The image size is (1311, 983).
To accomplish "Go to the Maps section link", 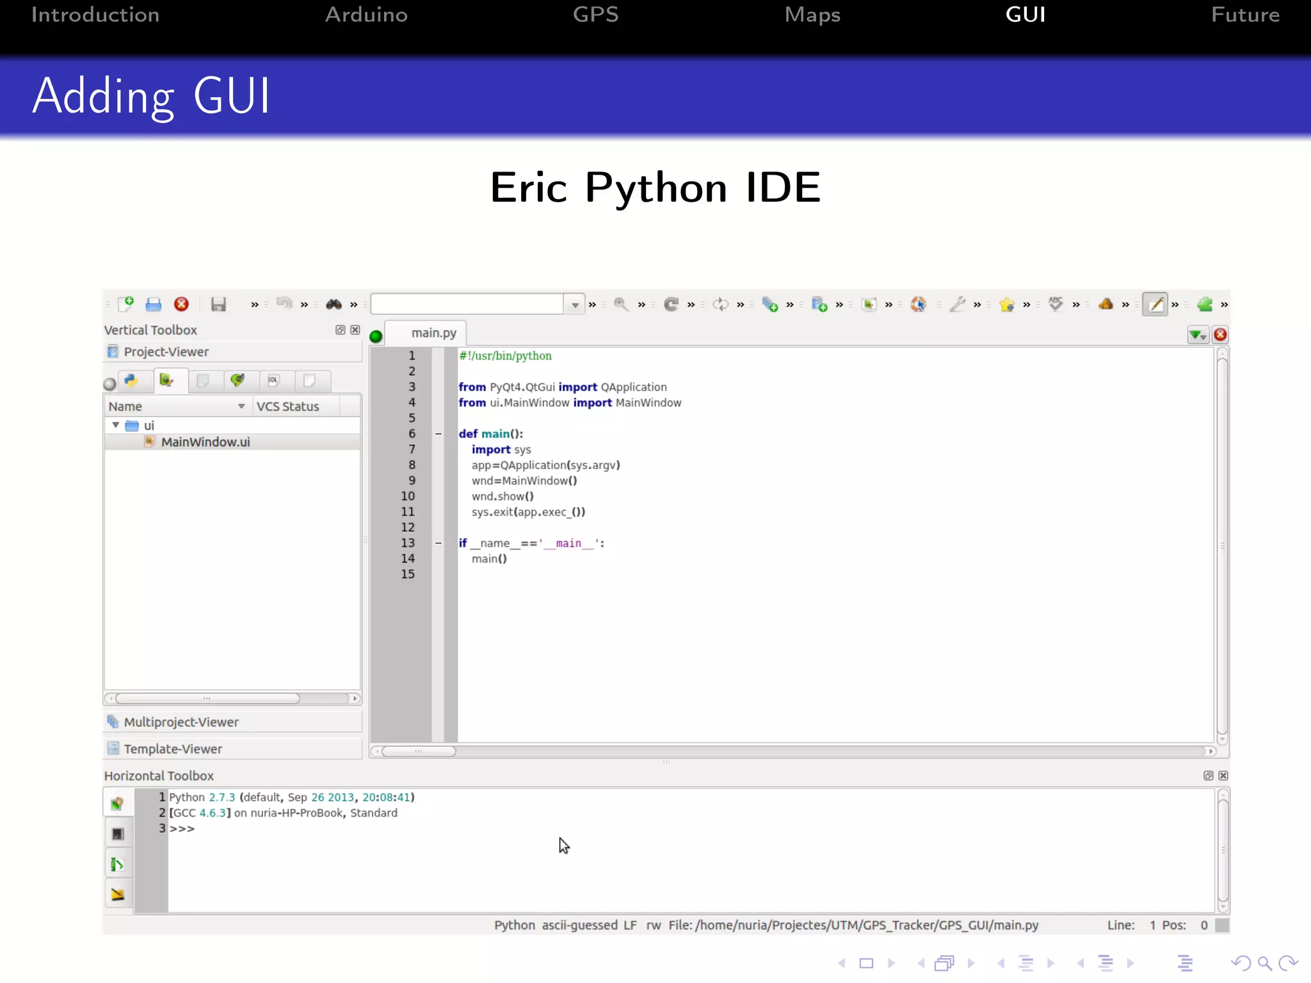I will click(812, 15).
